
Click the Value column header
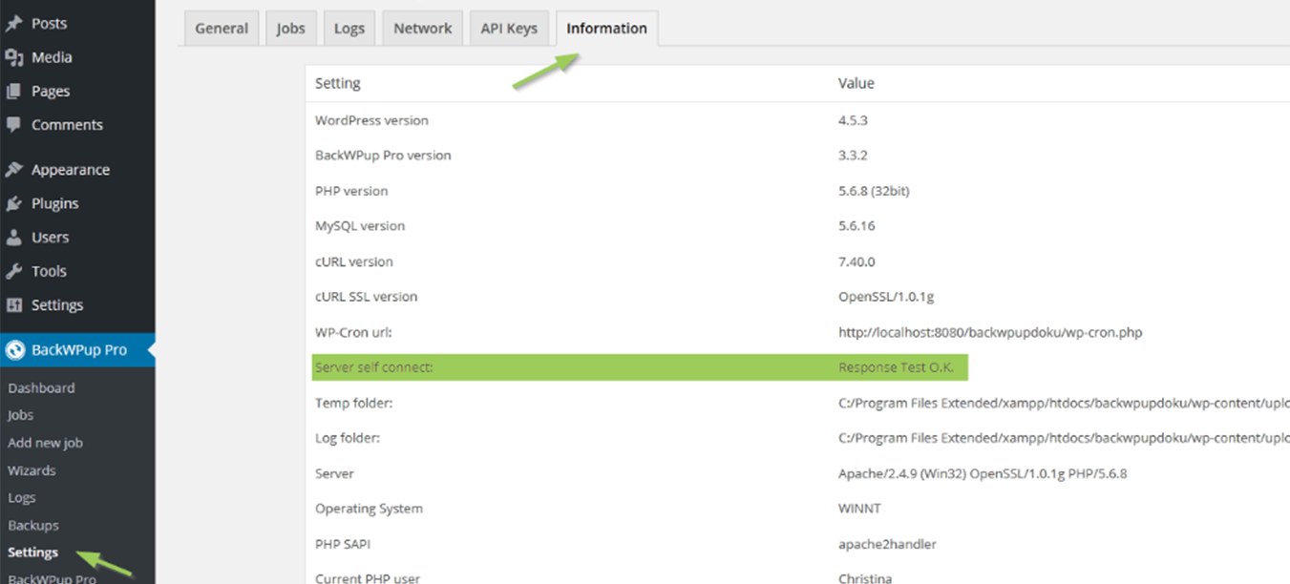point(856,83)
